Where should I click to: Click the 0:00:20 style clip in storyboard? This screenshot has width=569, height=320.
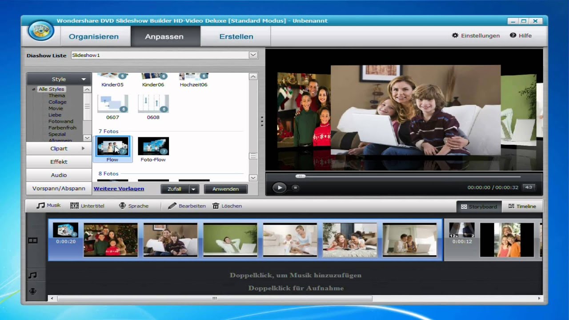(x=65, y=234)
